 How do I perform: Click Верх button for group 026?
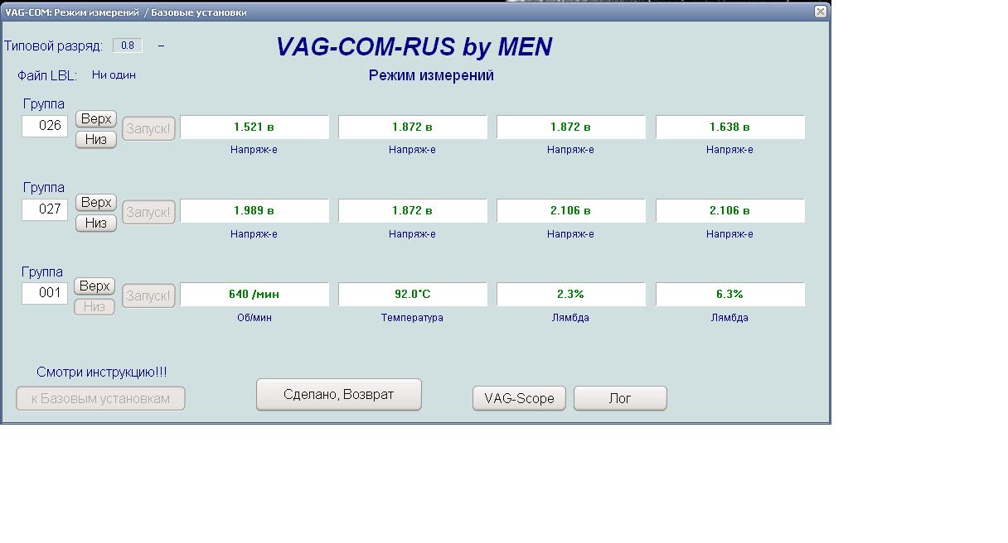click(x=96, y=119)
